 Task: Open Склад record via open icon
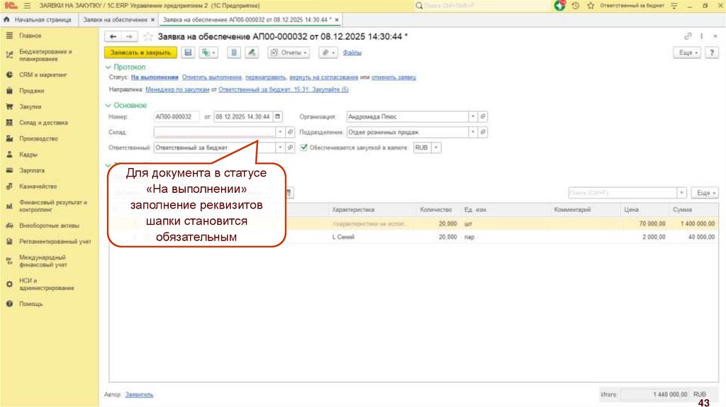pos(290,133)
